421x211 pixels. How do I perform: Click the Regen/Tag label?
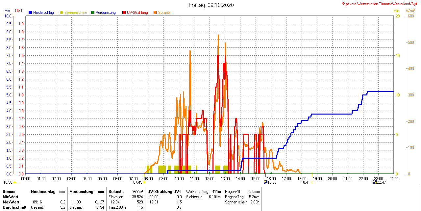(x=234, y=197)
